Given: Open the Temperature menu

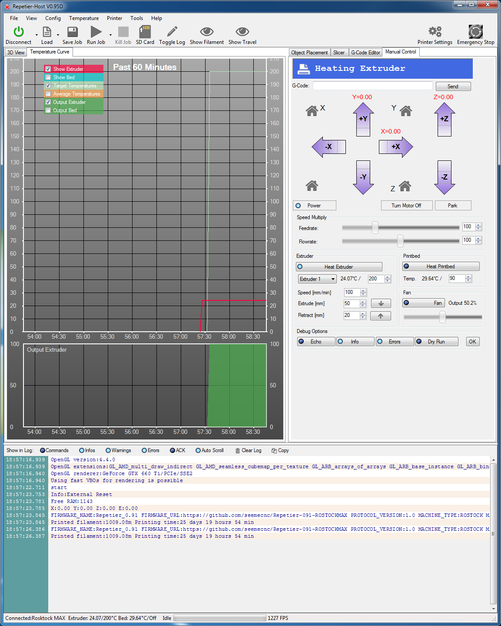Looking at the screenshot, I should (83, 18).
